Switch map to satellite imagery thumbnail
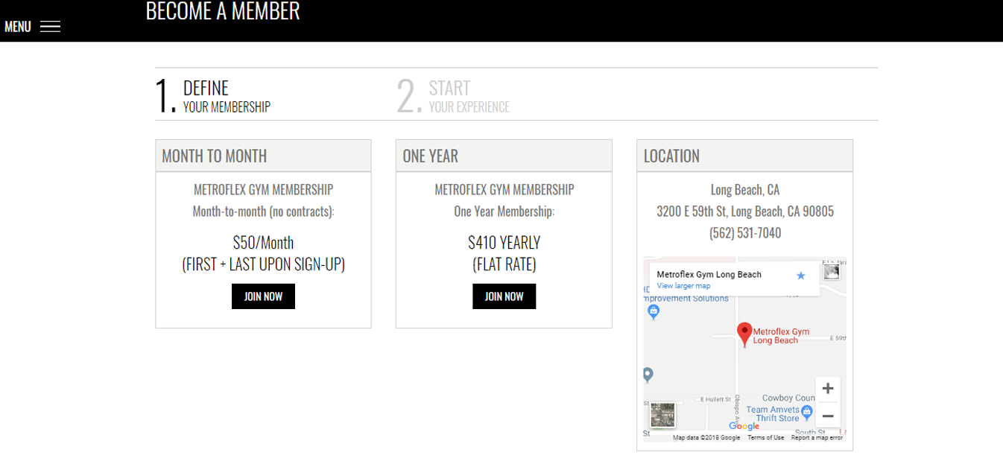1003x461 pixels. point(662,415)
